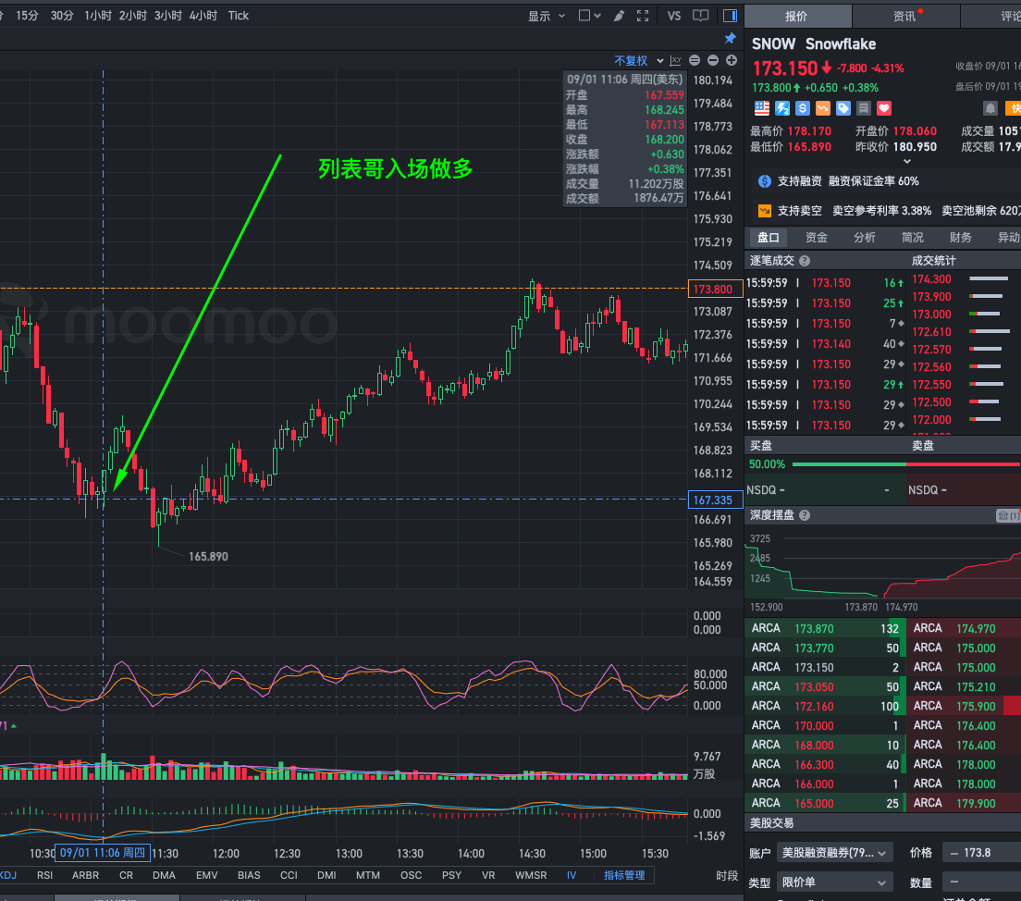
Task: Click the orange short-selling icon under price
Action: pos(823,108)
